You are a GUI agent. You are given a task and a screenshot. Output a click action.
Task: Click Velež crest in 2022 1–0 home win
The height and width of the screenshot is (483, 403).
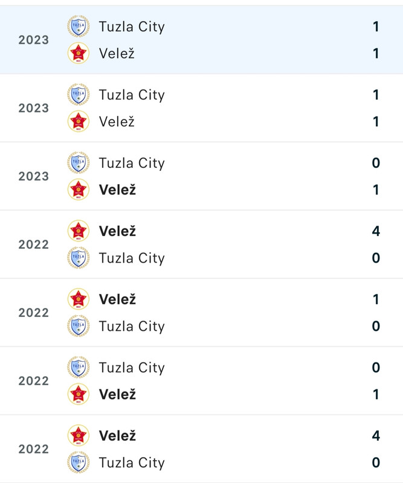(79, 299)
